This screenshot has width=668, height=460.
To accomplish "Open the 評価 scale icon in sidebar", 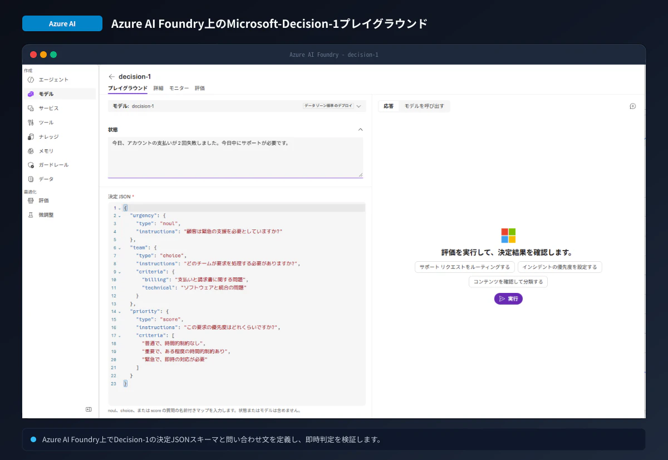I will click(31, 200).
